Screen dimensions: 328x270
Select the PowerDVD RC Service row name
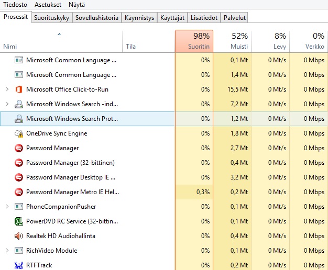point(72,221)
